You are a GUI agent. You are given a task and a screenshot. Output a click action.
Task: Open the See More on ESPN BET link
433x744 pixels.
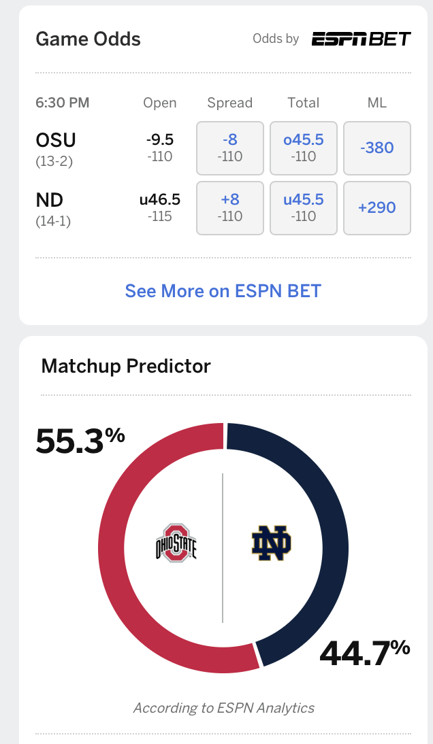[x=223, y=291]
